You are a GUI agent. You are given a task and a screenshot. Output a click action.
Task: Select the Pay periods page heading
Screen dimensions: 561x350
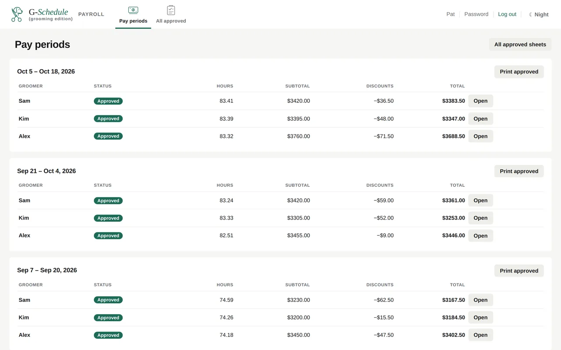pos(43,45)
